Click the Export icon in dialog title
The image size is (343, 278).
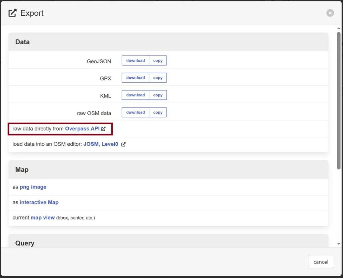(x=13, y=13)
